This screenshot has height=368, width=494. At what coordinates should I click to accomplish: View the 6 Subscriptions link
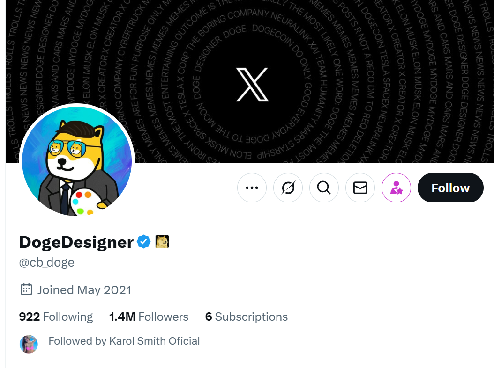click(247, 317)
